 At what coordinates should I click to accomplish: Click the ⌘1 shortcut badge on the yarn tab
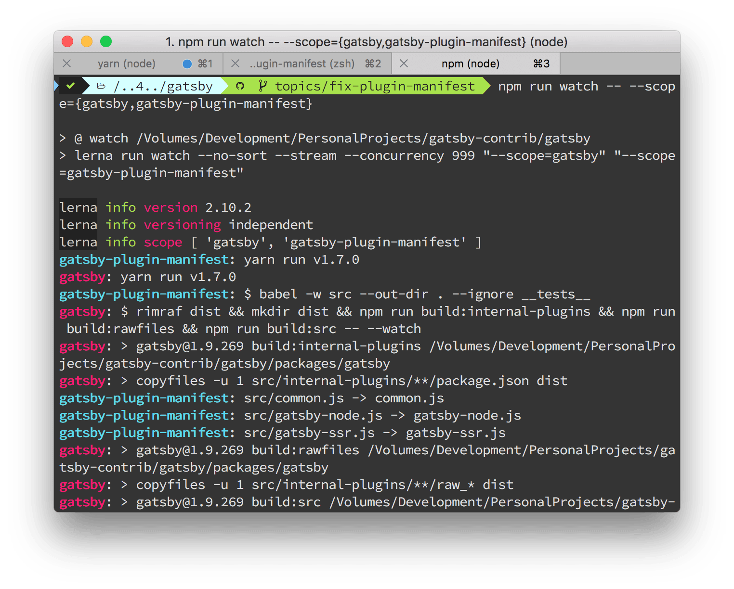206,63
